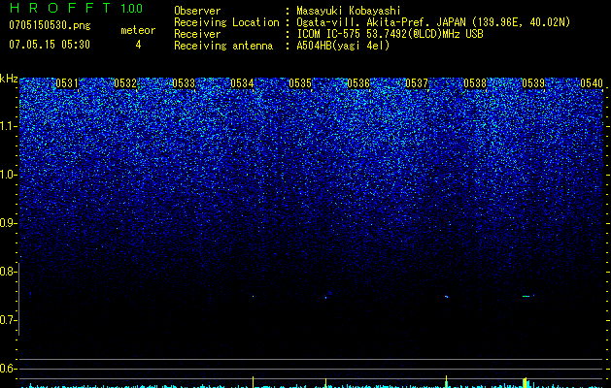The width and height of the screenshot is (611, 388).
Task: Click the yellow signal spike below 0539
Action: tap(526, 382)
